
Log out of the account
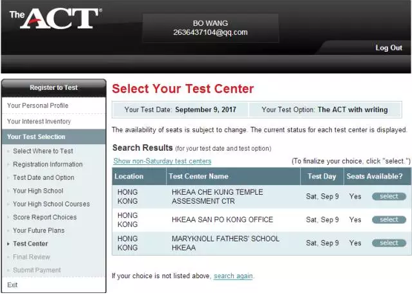click(x=389, y=48)
